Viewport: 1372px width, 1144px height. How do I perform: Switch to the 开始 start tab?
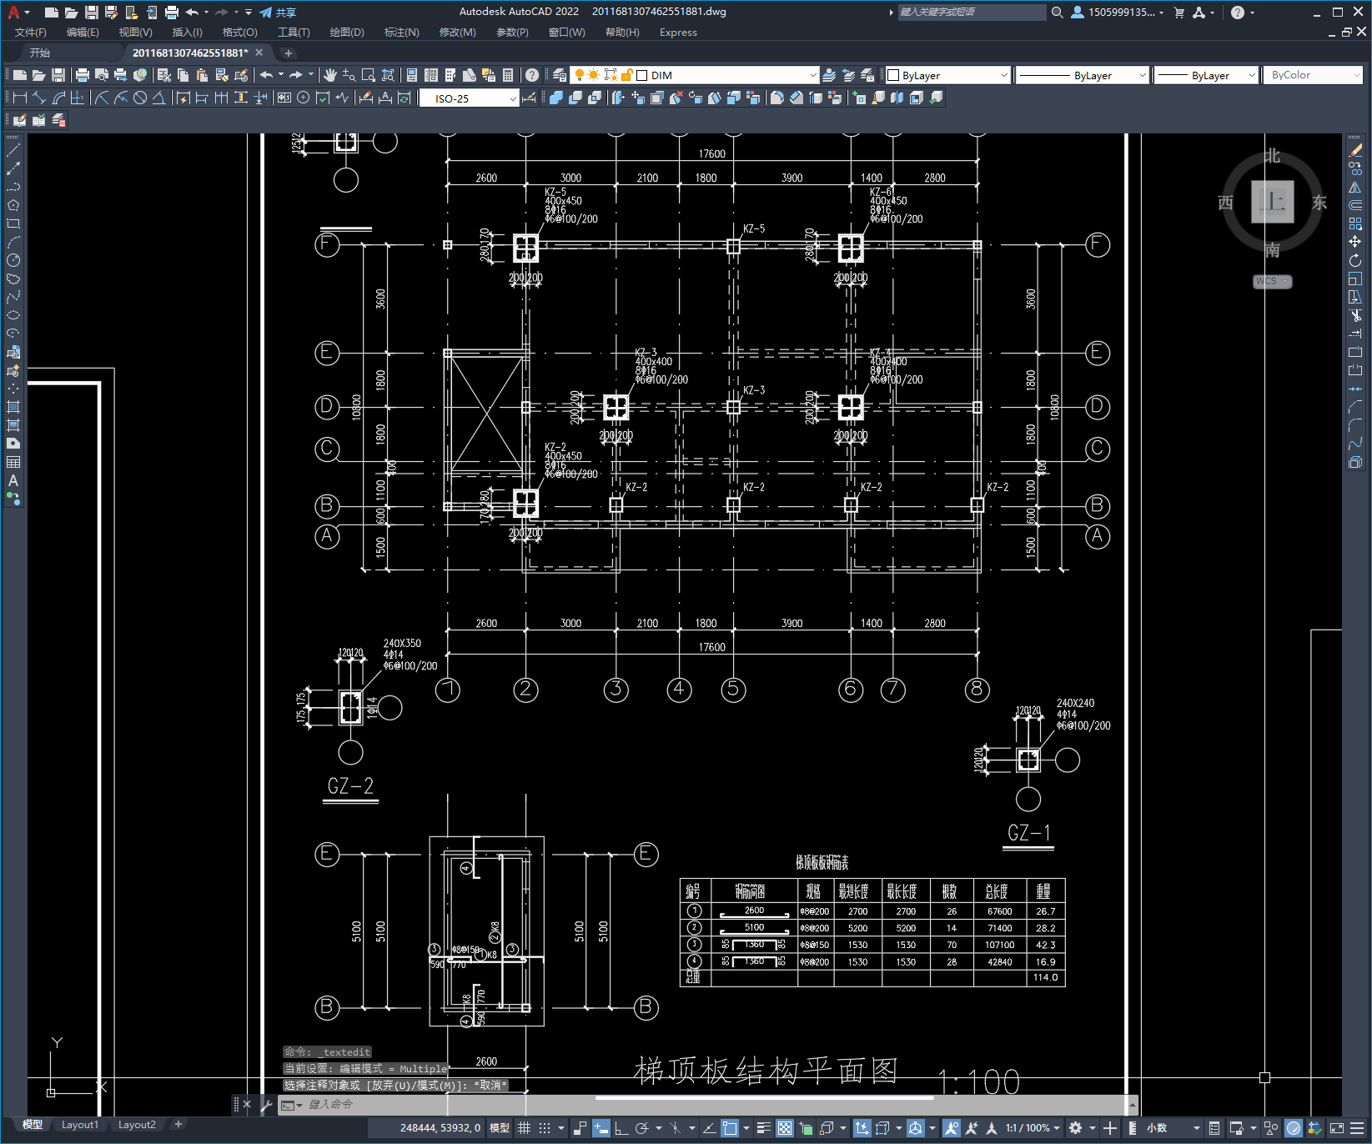coord(40,53)
